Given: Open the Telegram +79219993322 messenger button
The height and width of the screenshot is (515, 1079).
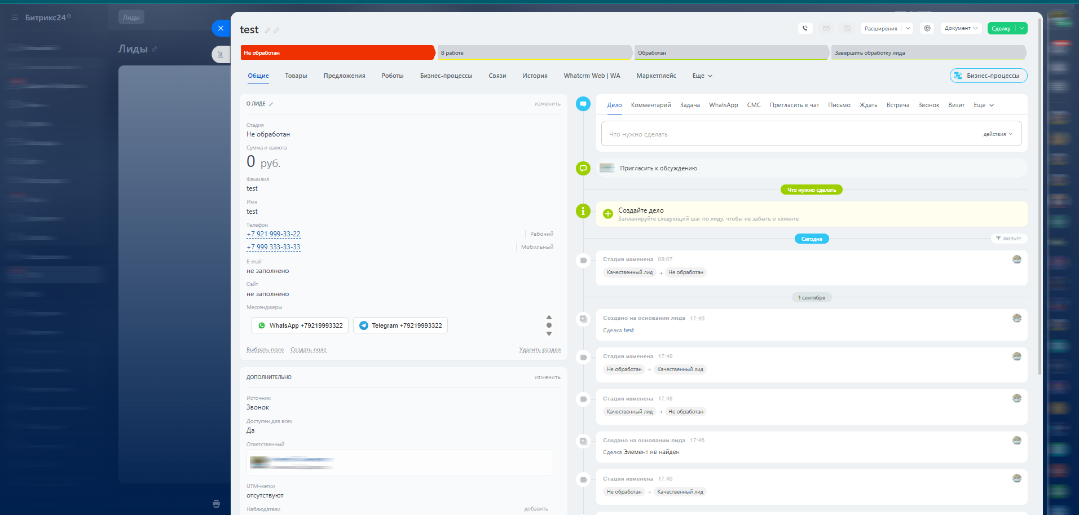Looking at the screenshot, I should (x=400, y=325).
